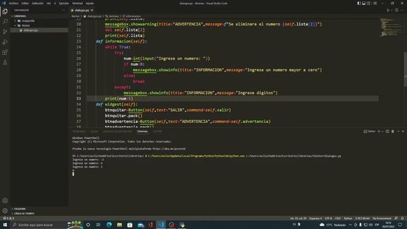Open the Extensions view
The width and height of the screenshot is (407, 229).
(5, 52)
